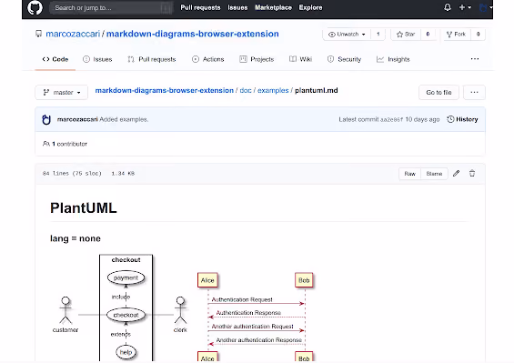The image size is (514, 363).
Task: Open the Security tab
Action: point(344,59)
